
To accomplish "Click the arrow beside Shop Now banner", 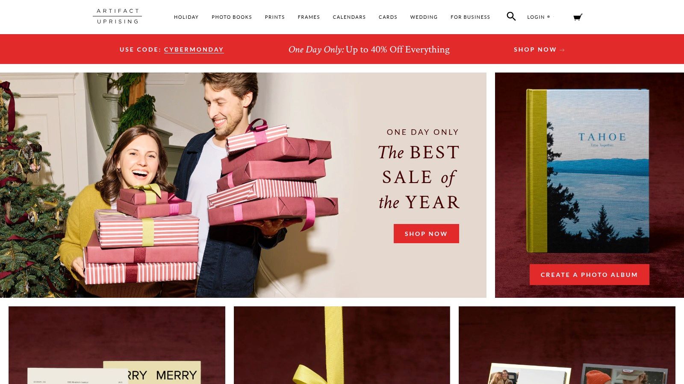I will [x=562, y=50].
